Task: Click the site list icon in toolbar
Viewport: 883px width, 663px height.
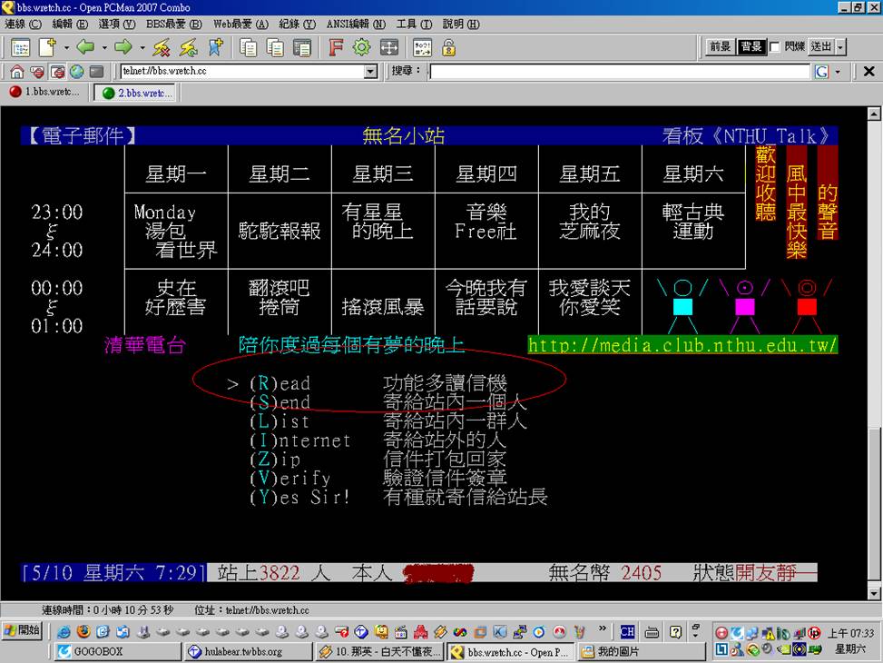Action: tap(20, 47)
